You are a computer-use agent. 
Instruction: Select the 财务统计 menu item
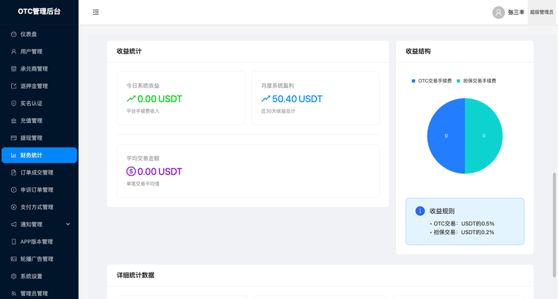pyautogui.click(x=39, y=155)
